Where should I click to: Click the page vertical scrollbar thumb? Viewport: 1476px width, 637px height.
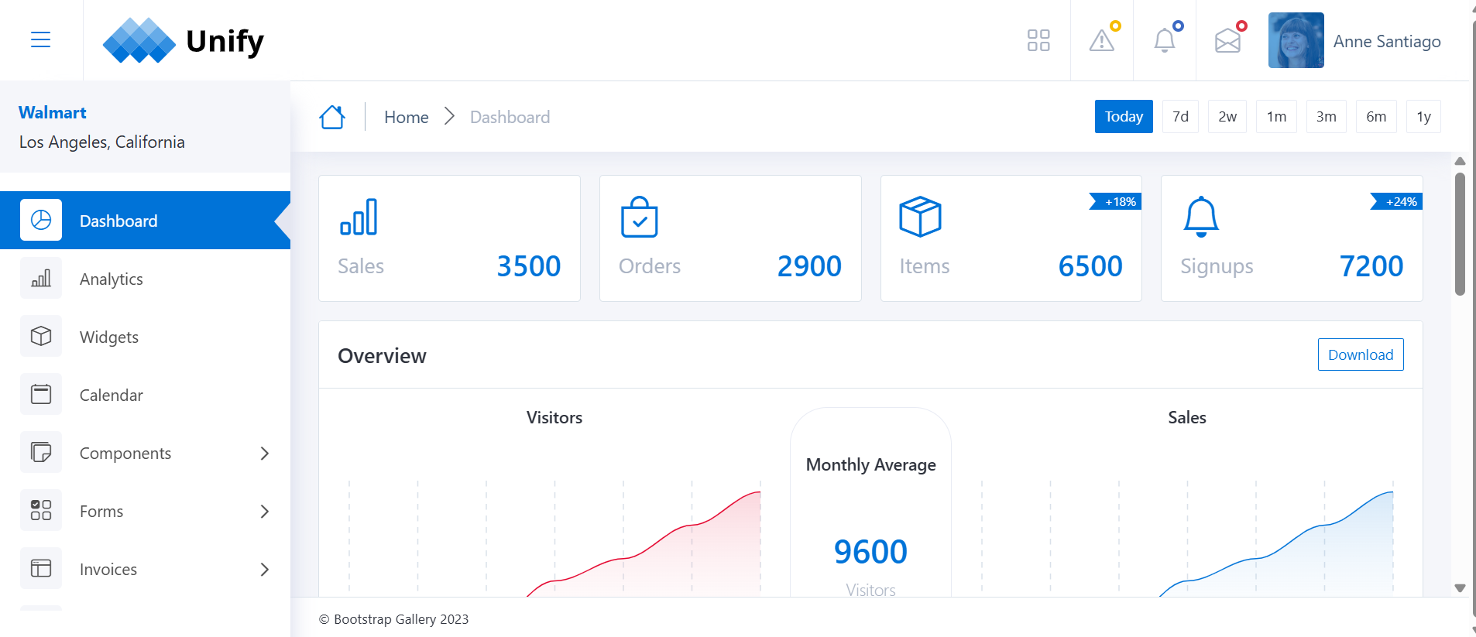pos(1460,232)
